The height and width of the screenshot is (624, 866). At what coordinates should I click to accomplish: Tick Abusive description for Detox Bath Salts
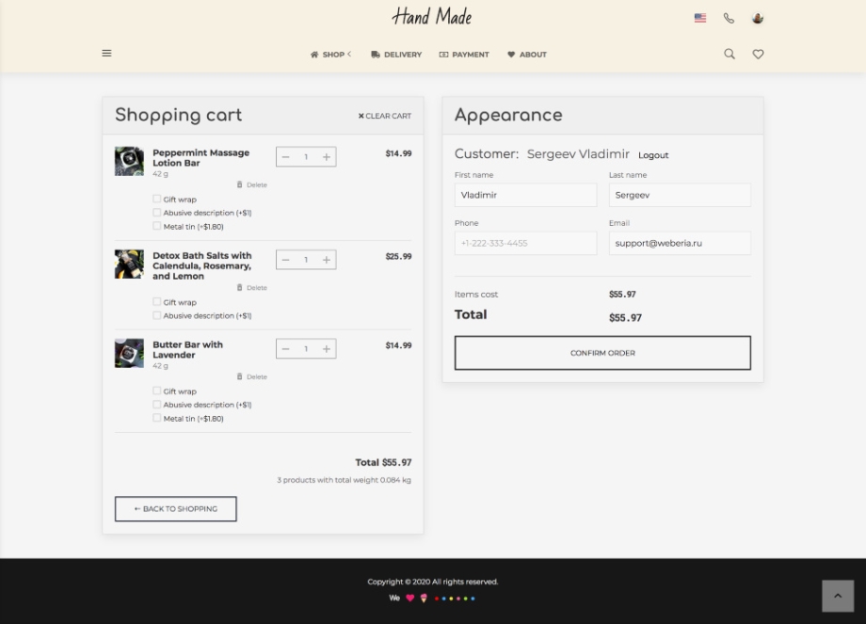point(157,315)
